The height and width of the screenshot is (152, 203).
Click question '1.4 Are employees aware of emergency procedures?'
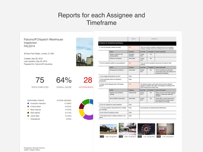pos(110,80)
